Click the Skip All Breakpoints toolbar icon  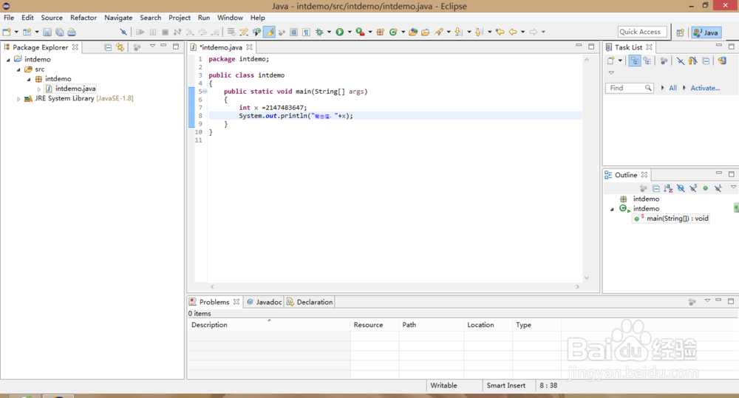coord(123,32)
